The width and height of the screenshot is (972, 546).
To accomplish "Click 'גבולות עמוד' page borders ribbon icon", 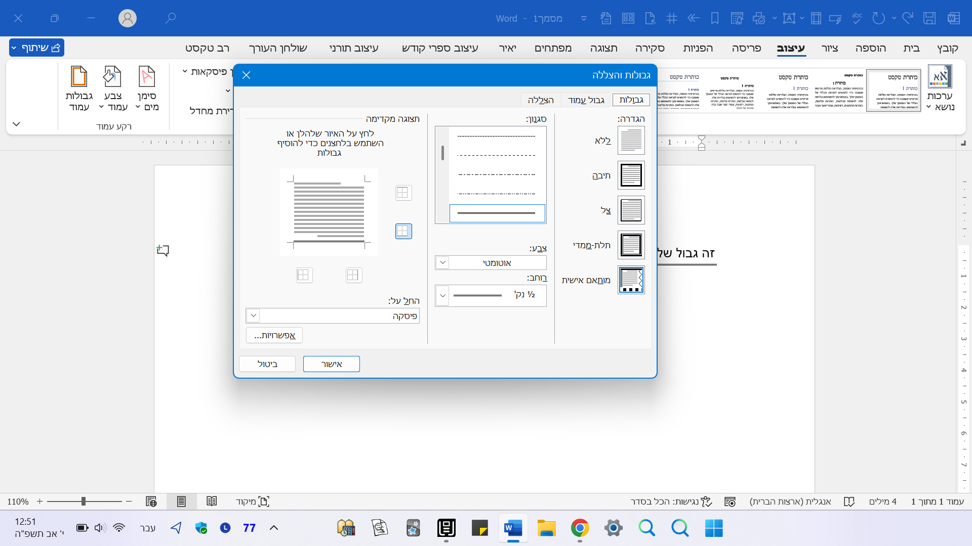I will click(x=79, y=88).
